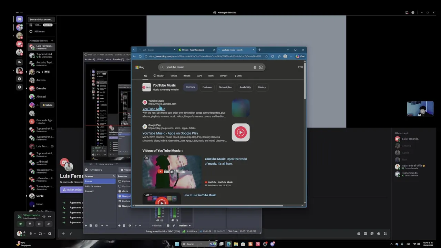Open Discord help question mark icon
This screenshot has height=248, width=441.
413,12
